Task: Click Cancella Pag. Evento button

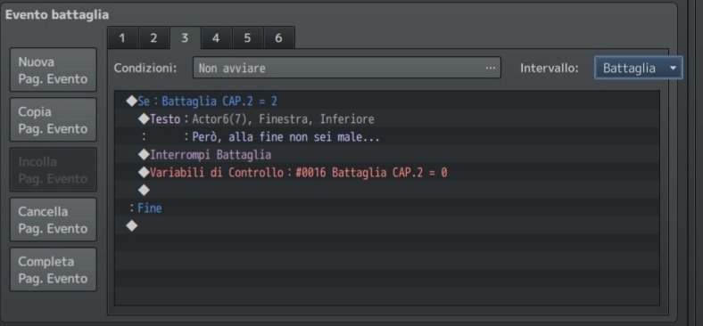Action: tap(54, 219)
